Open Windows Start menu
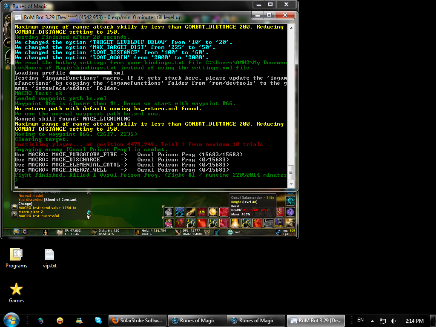Image resolution: width=436 pixels, height=327 pixels. point(11,320)
